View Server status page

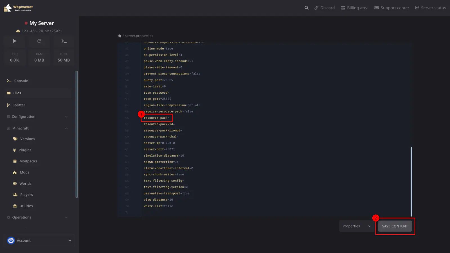tap(430, 8)
